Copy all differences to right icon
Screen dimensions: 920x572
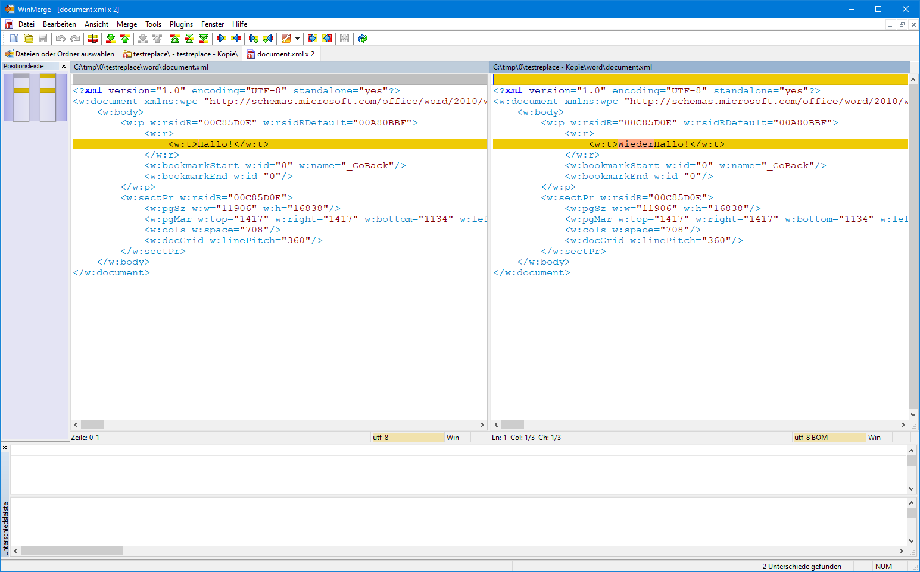313,39
